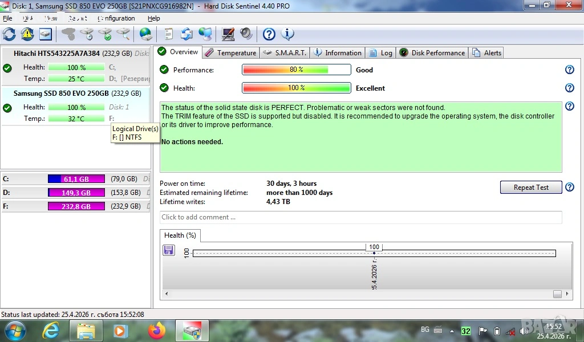Select the Hitachi HTS543225A7A384 disk
Image resolution: width=584 pixels, height=342 pixels.
(x=56, y=54)
